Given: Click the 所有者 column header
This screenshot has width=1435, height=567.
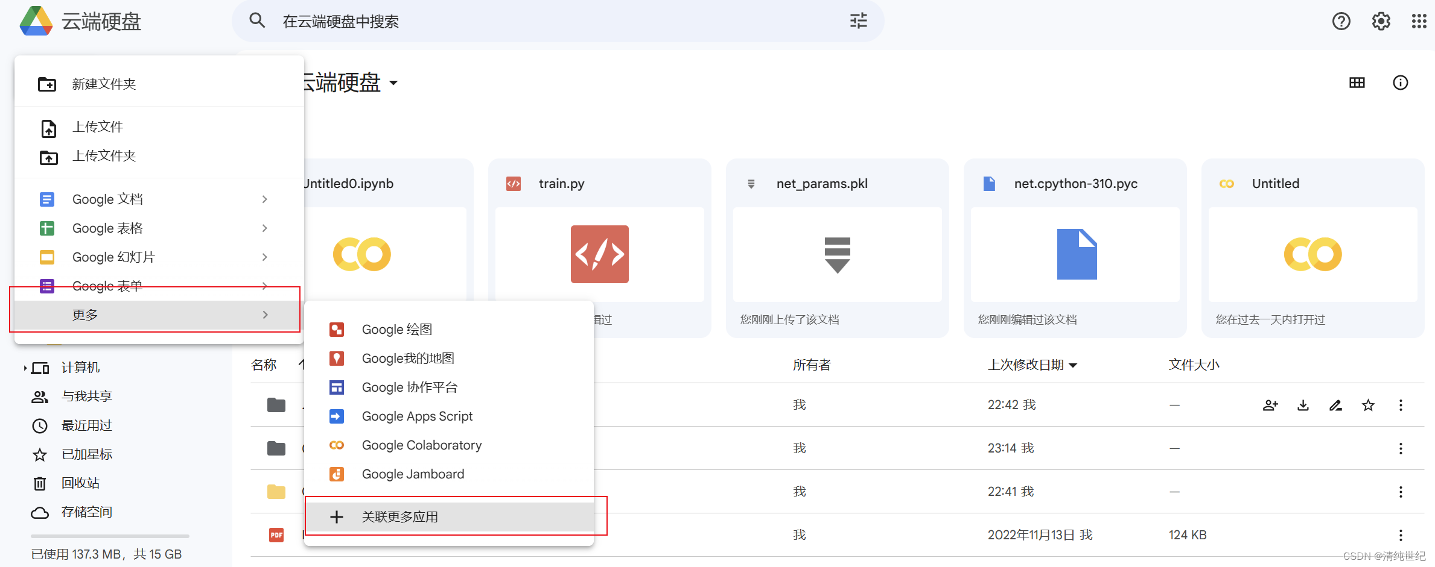Looking at the screenshot, I should click(x=812, y=365).
